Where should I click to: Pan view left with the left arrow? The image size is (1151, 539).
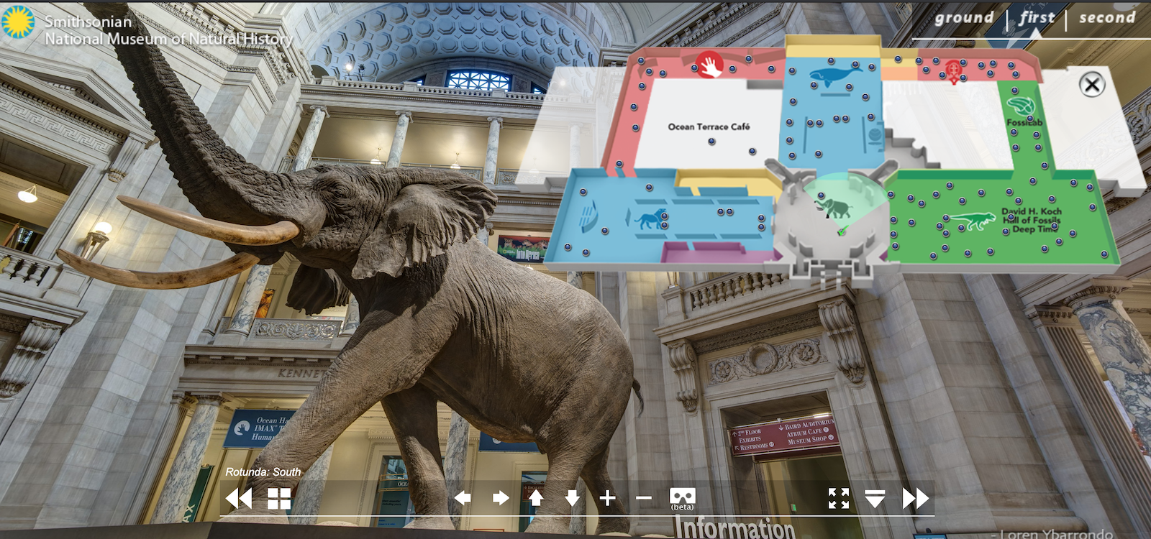pos(463,497)
